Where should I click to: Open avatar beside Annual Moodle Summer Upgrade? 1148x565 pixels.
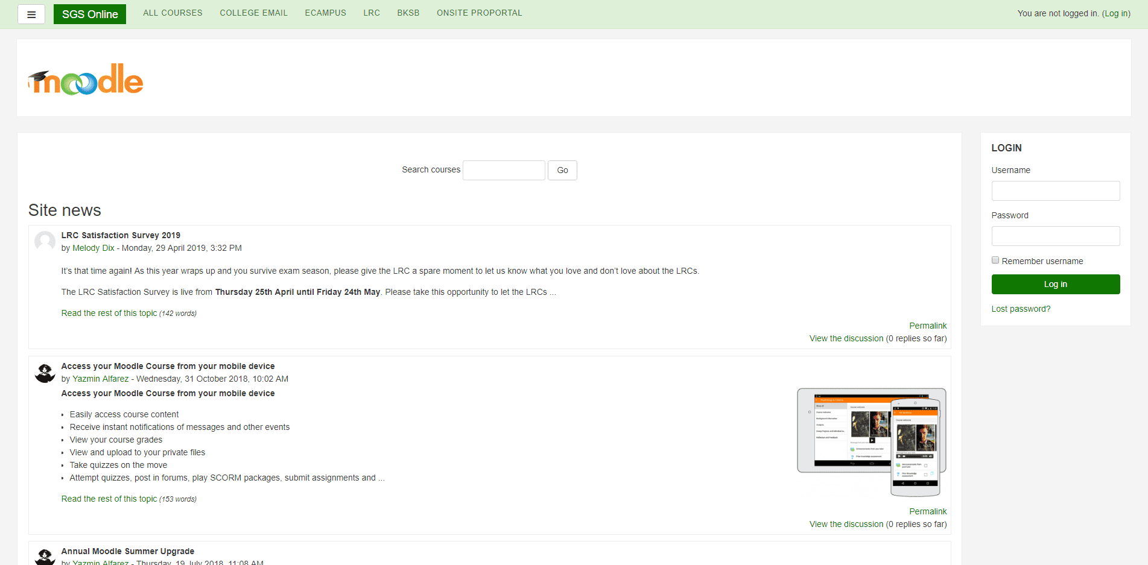click(x=45, y=557)
